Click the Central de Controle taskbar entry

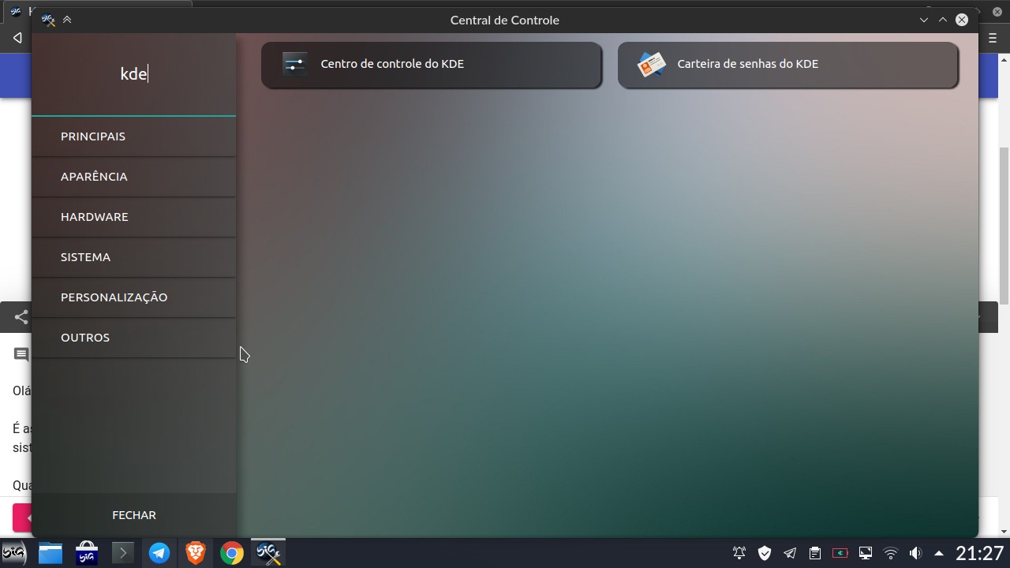coord(268,553)
